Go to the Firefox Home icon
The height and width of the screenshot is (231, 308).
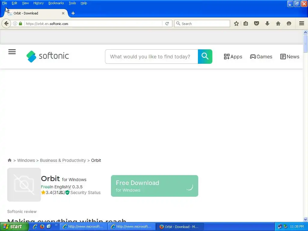click(x=278, y=23)
